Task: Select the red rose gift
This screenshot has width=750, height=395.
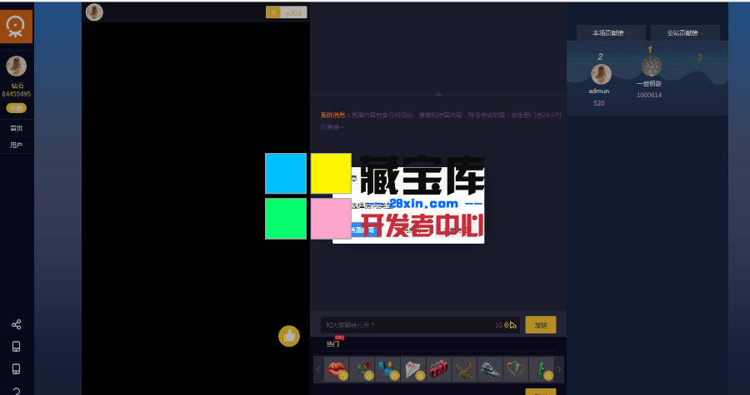Action: (x=362, y=369)
